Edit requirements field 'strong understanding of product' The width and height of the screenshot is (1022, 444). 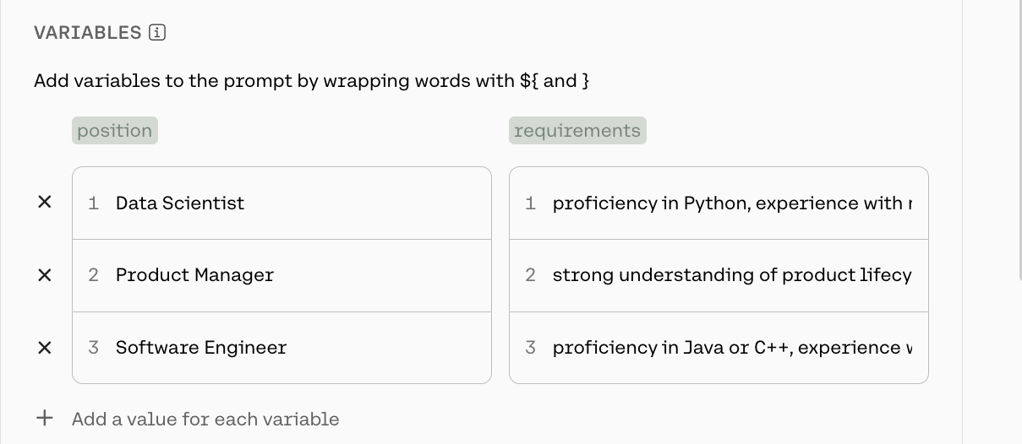coord(719,276)
